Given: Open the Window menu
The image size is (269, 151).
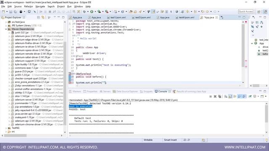Looking at the screenshot, I should (79, 7).
